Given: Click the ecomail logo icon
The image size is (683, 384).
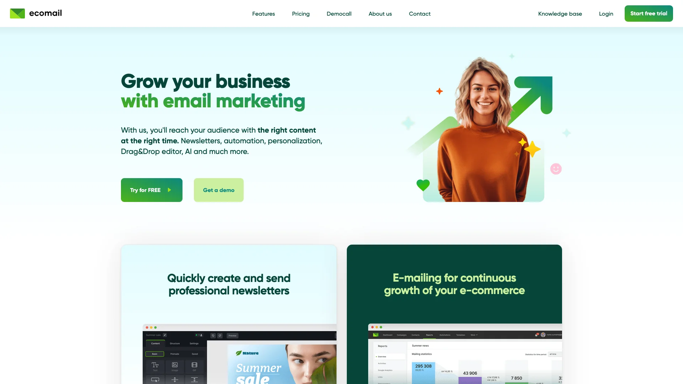Looking at the screenshot, I should click(17, 13).
